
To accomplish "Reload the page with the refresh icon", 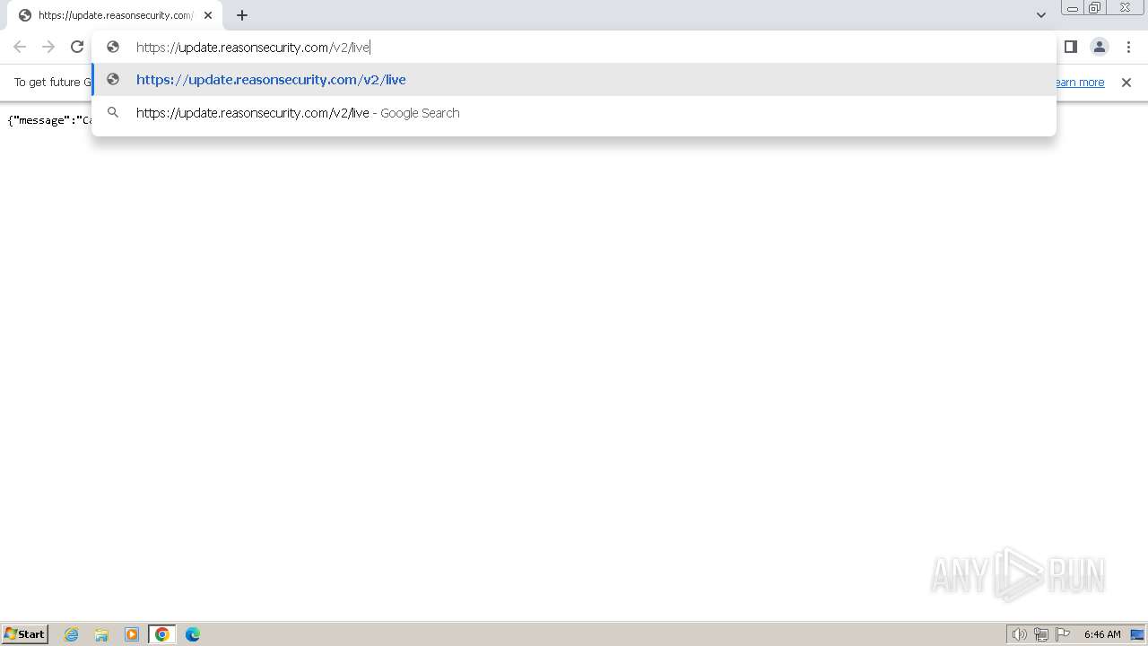I will tap(77, 47).
